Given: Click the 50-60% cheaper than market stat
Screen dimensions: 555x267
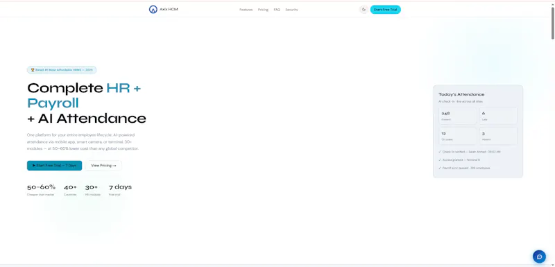Looking at the screenshot, I should (41, 189).
